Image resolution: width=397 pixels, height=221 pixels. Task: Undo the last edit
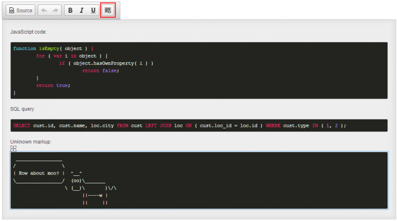(45, 10)
